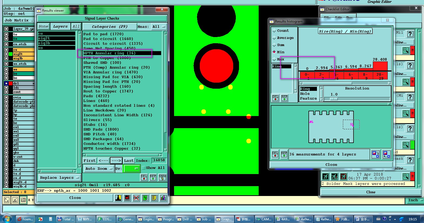Toggle checkbox for layer sig2t in layer list
424x223 pixels.
coord(6,54)
